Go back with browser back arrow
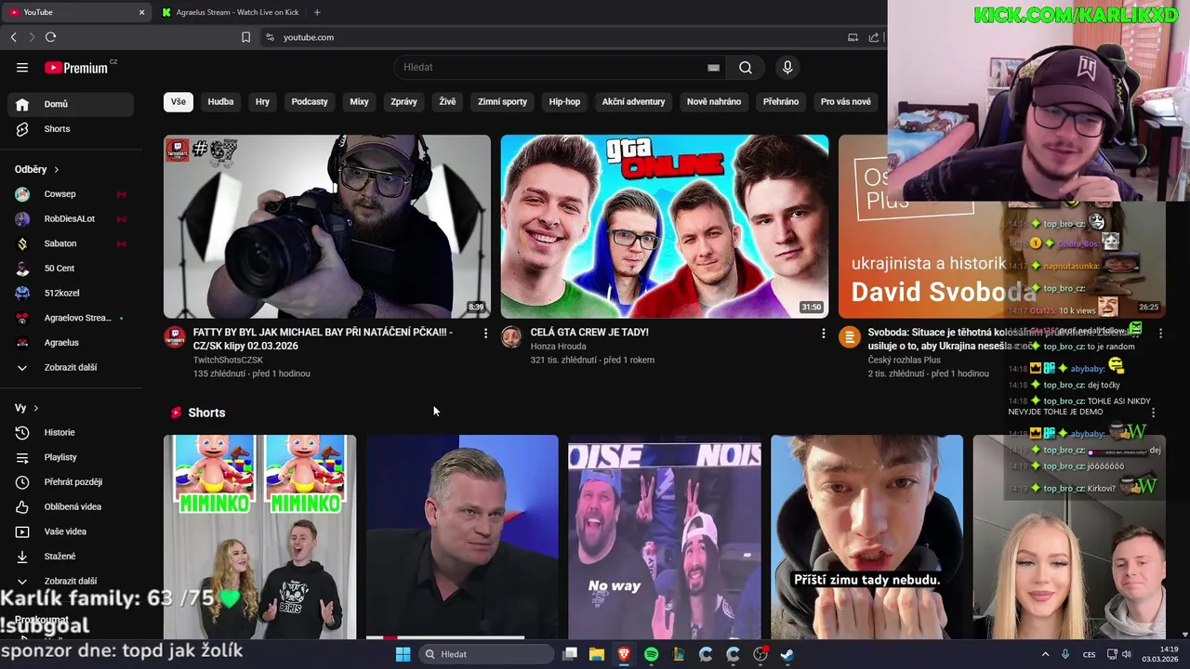 (14, 37)
